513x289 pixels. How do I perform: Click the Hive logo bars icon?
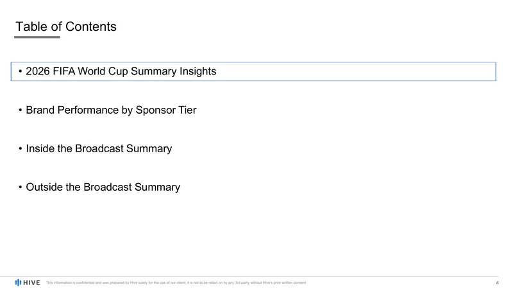[18, 283]
